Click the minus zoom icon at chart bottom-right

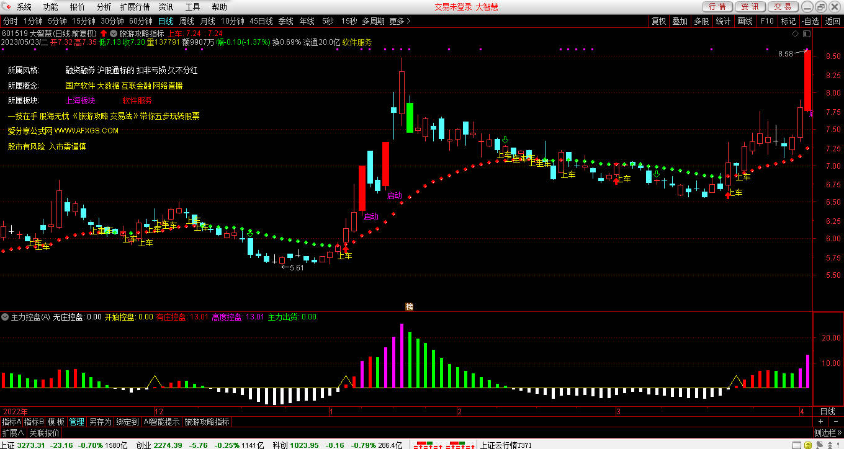pyautogui.click(x=835, y=422)
